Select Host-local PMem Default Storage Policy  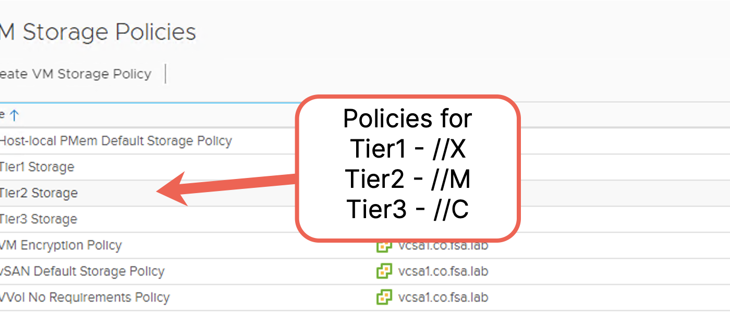(115, 141)
